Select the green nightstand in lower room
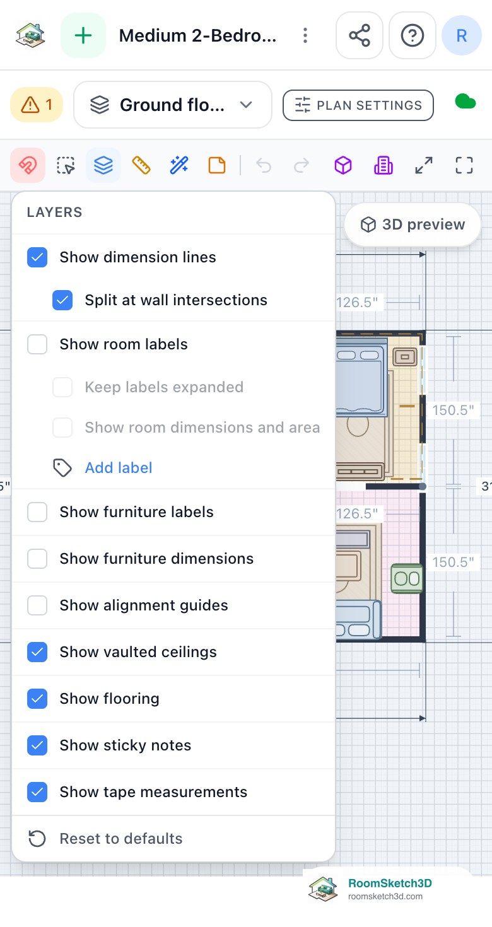 coord(407,578)
